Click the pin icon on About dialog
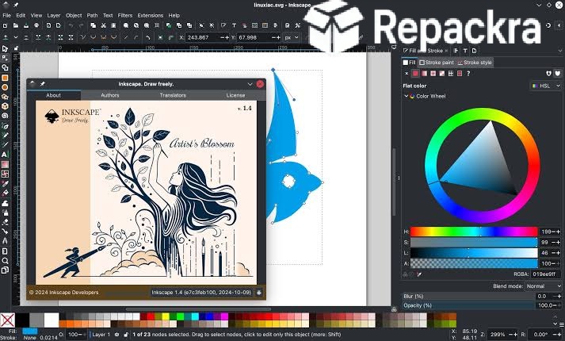Viewport: 565px width, 341px height. [42, 84]
